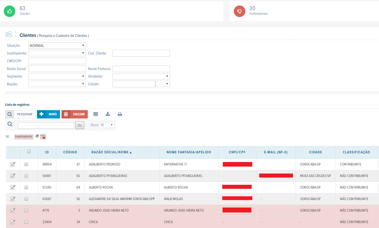
Task: Remove the Inadimplente filter with red X icon
Action: tap(43, 137)
